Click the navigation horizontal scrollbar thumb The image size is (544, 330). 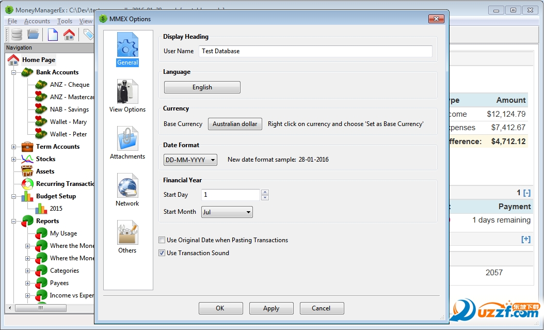pos(41,308)
